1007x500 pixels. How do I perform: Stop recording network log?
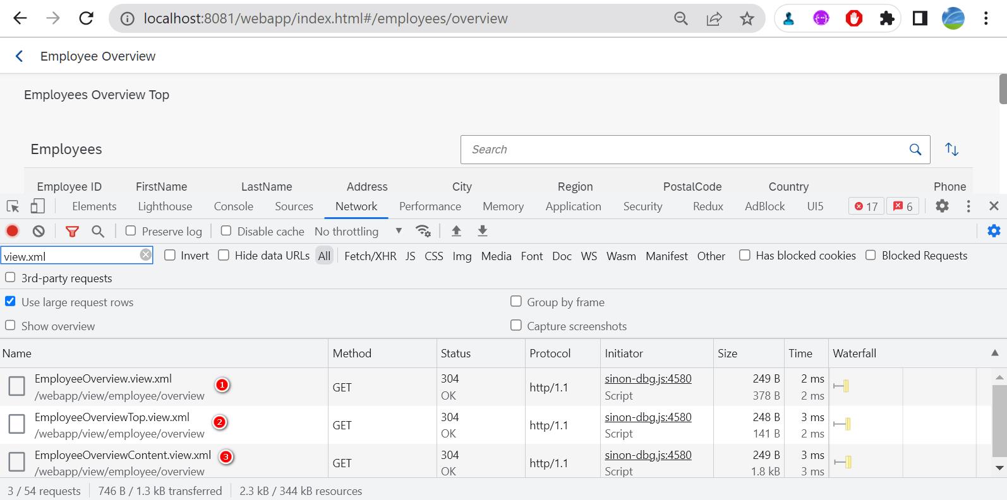[x=13, y=231]
